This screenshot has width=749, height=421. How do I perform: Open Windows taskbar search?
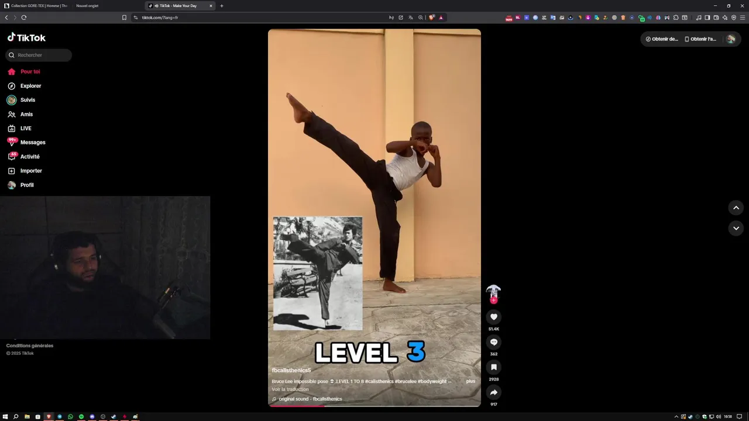click(x=16, y=416)
